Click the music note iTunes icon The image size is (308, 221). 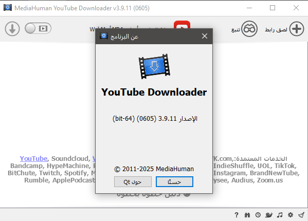(280, 215)
